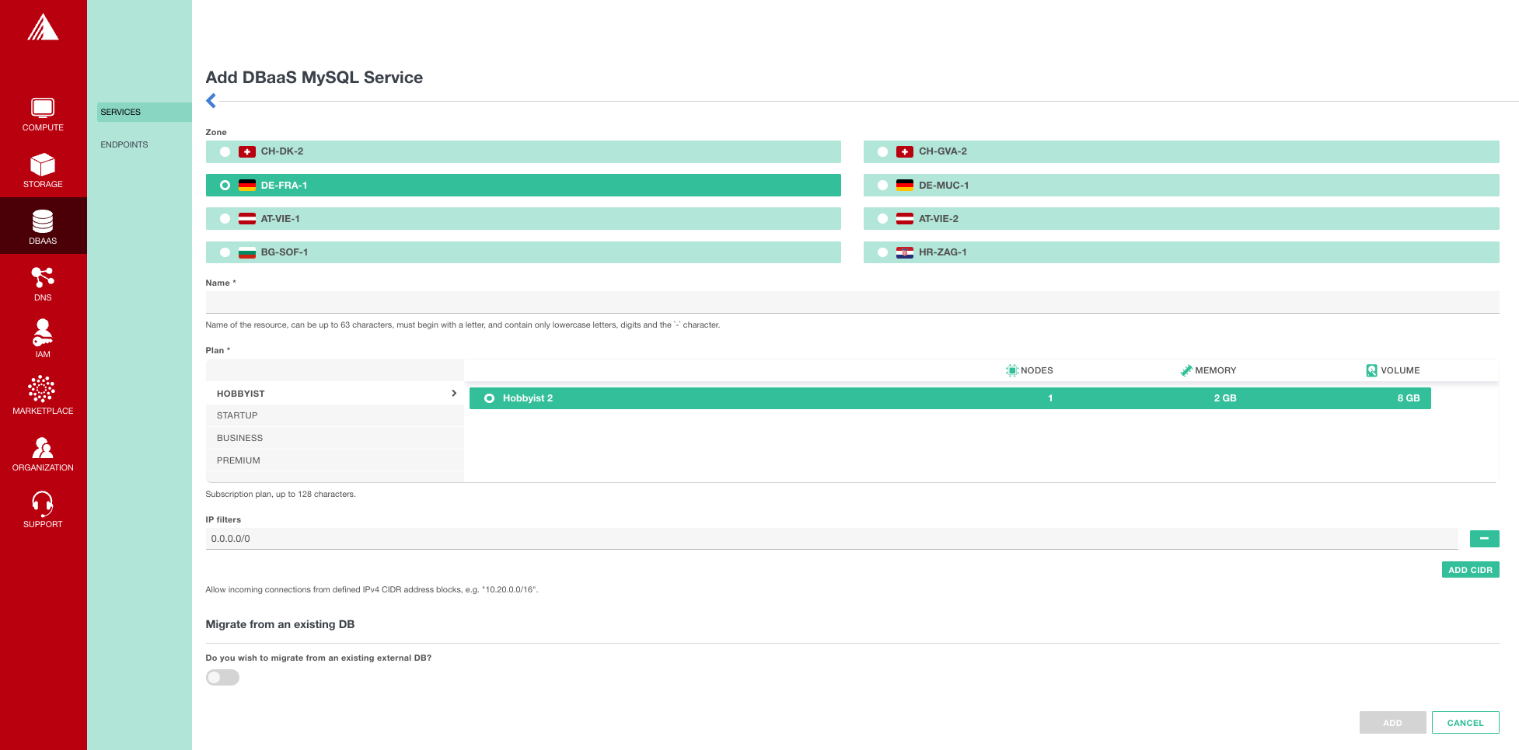Screen dimensions: 1519x750
Task: Expand the Hobbyist plan category
Action: click(x=334, y=394)
